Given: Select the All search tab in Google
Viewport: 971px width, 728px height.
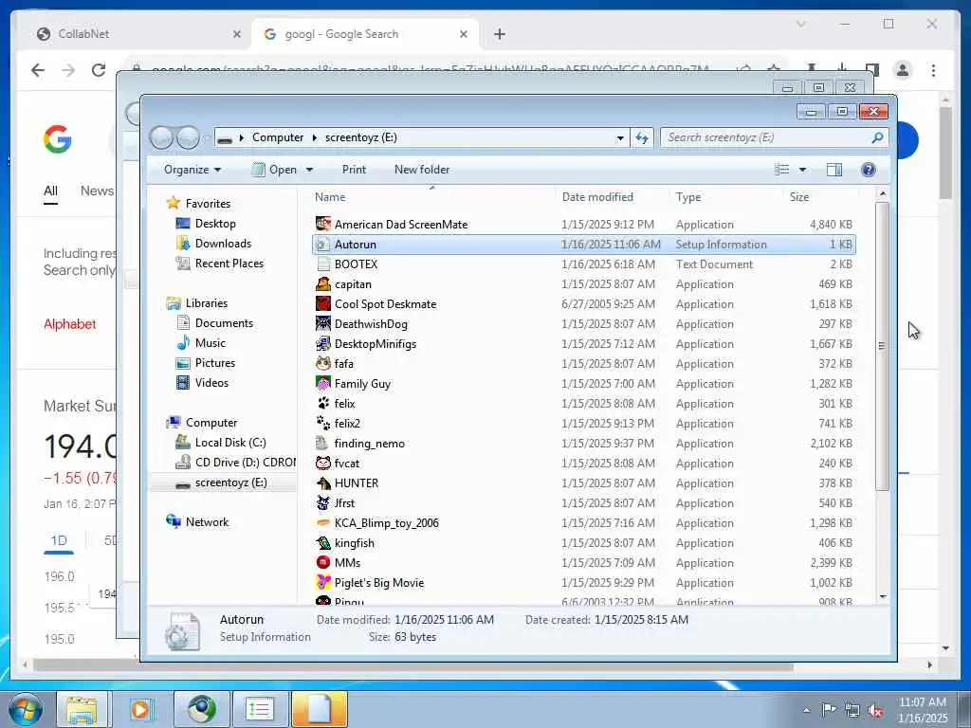Looking at the screenshot, I should pyautogui.click(x=51, y=191).
